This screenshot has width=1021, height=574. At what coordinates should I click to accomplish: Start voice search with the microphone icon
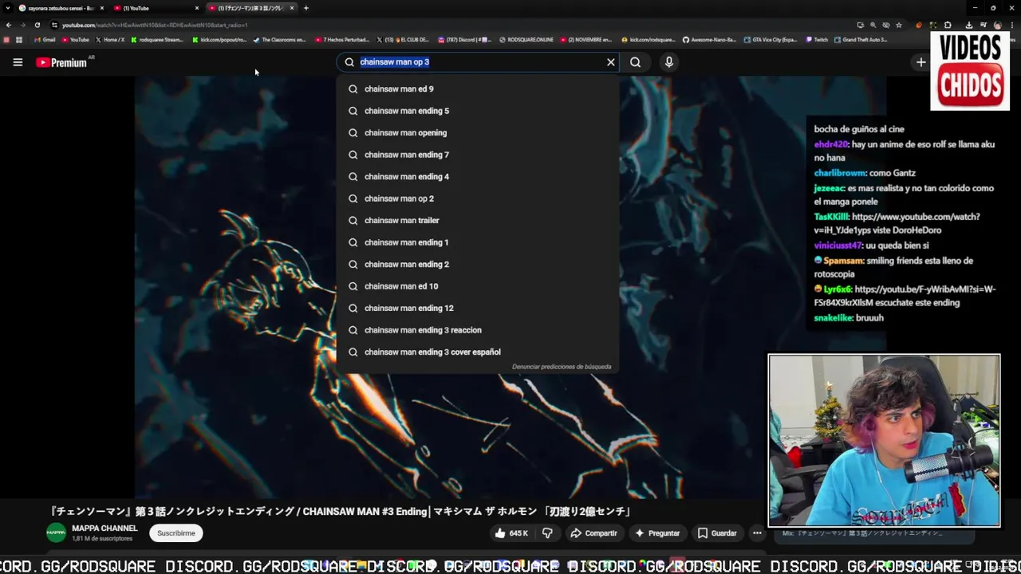pyautogui.click(x=669, y=62)
